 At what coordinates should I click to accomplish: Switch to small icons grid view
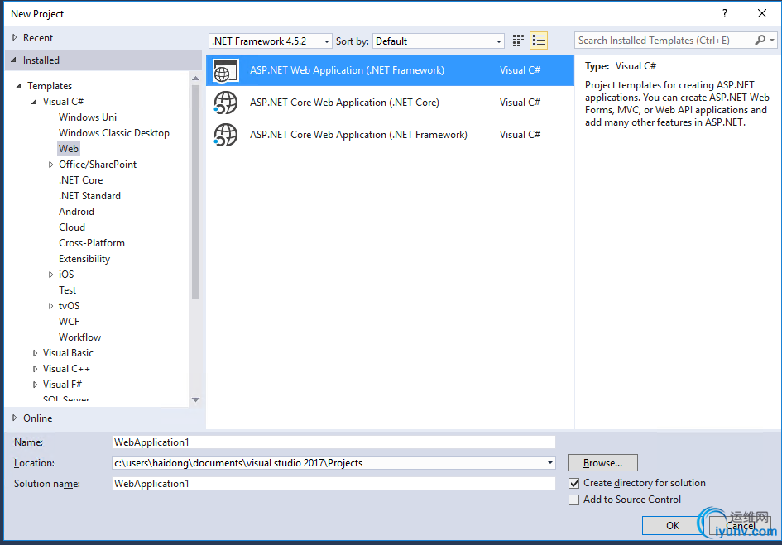[x=518, y=41]
